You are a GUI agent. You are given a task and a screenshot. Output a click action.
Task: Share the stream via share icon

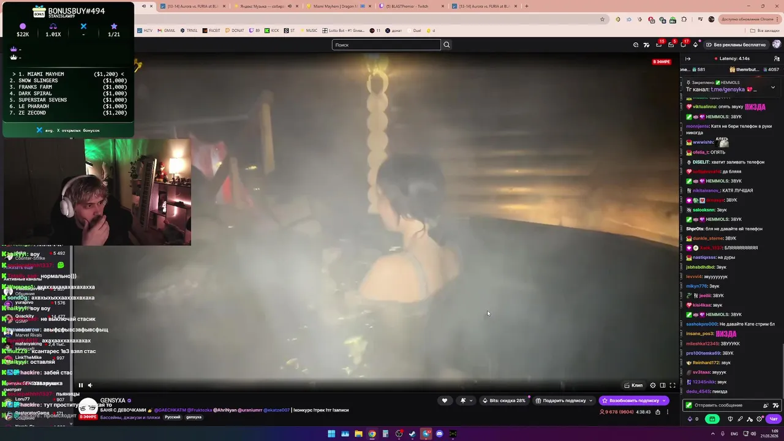pyautogui.click(x=658, y=412)
